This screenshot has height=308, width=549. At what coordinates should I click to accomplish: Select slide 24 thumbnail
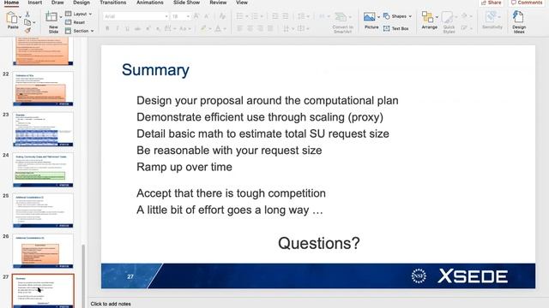coord(43,169)
